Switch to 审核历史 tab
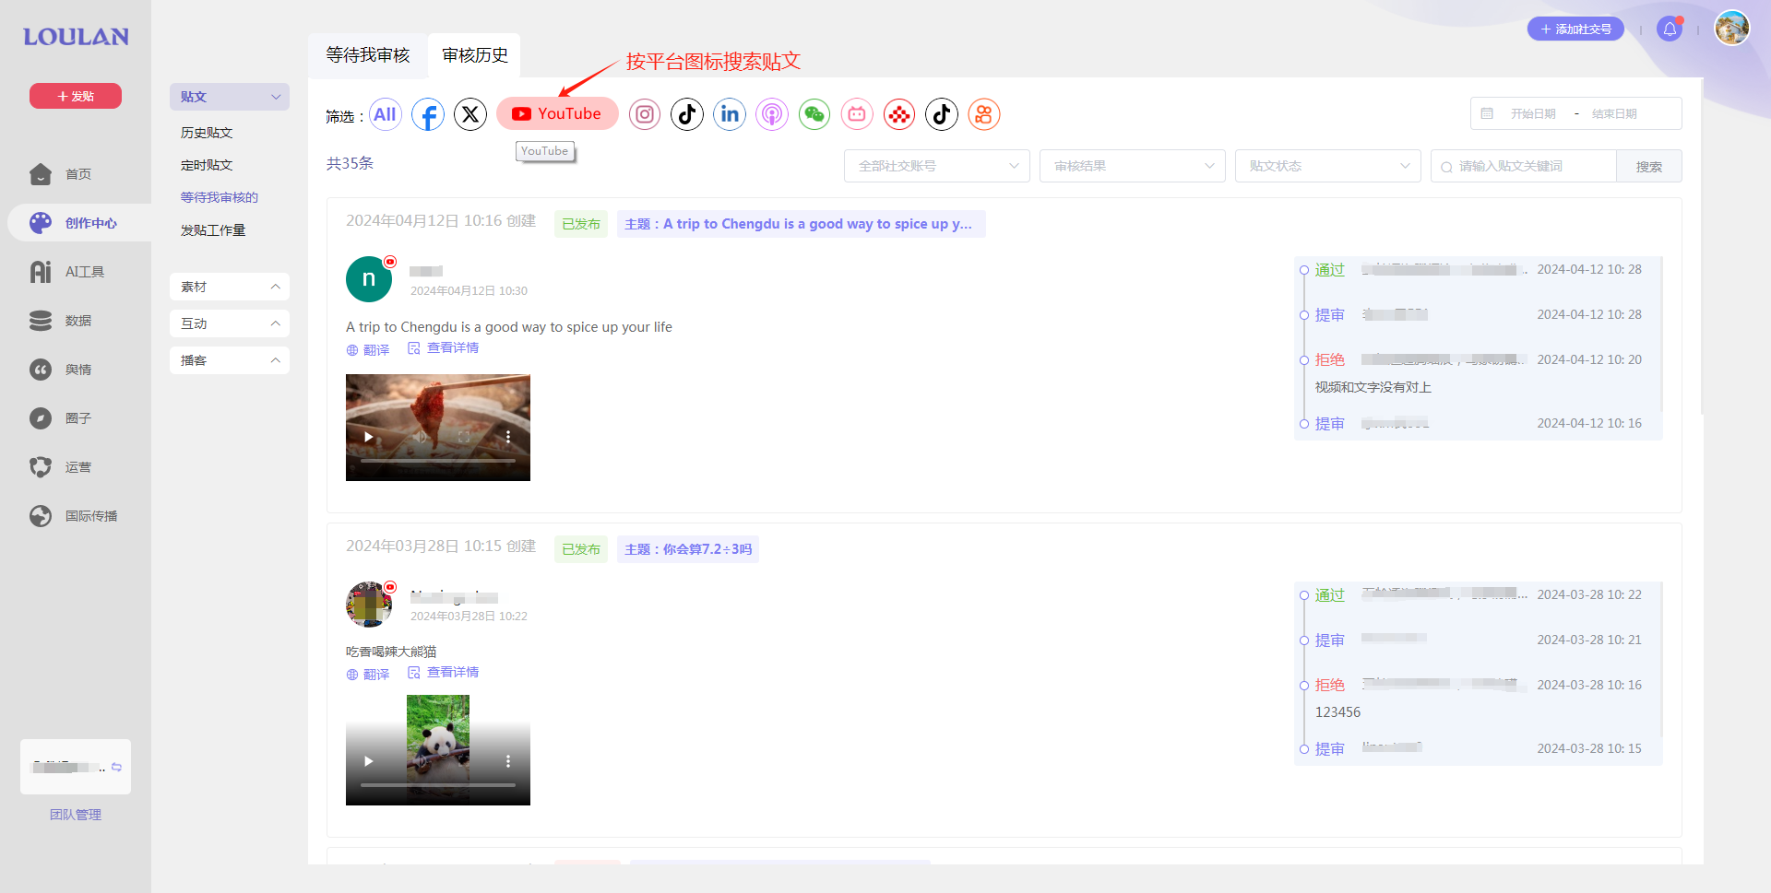The image size is (1771, 893). click(475, 55)
